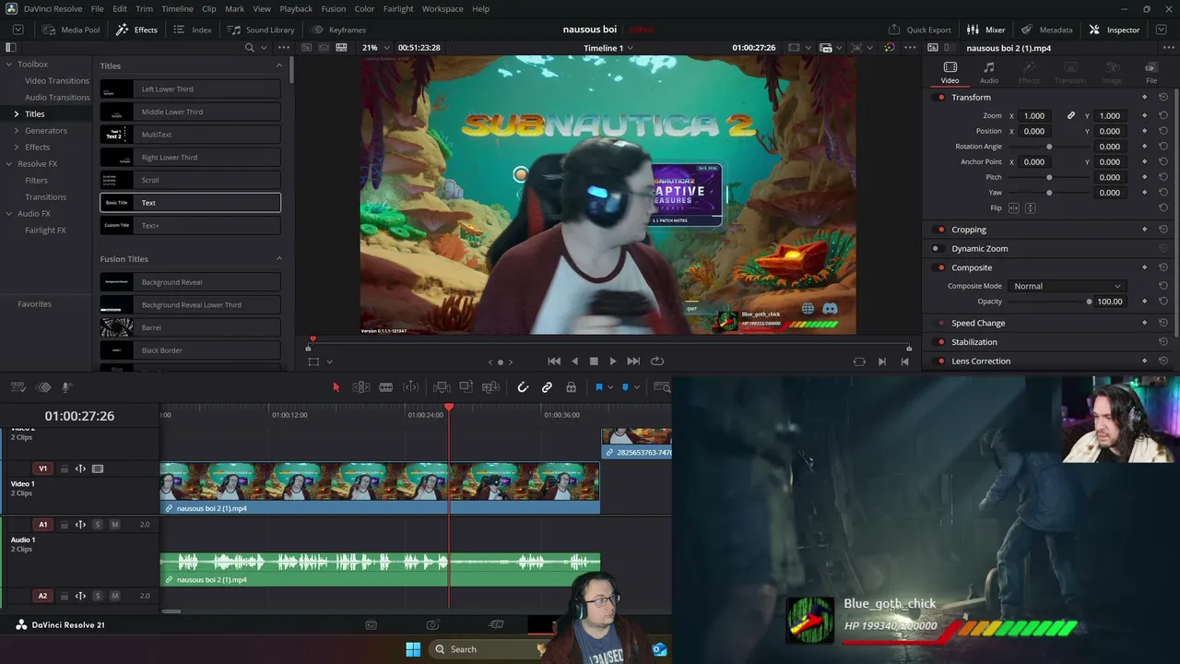Image resolution: width=1180 pixels, height=664 pixels.
Task: Toggle the Inspector panel
Action: point(1115,30)
